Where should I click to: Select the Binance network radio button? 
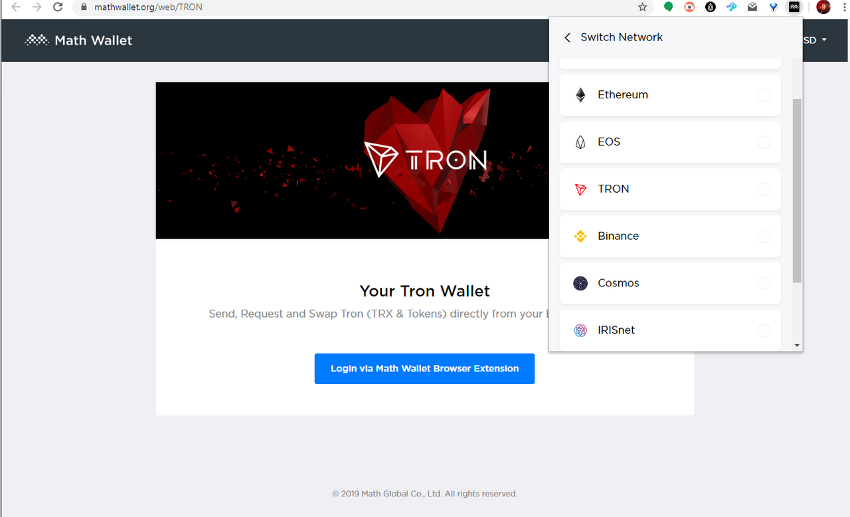coord(764,236)
